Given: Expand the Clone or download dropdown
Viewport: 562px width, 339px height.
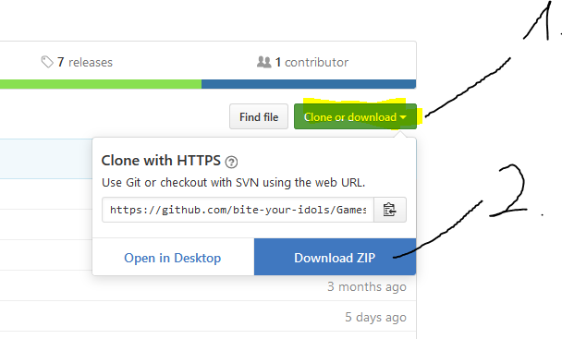Looking at the screenshot, I should click(355, 116).
